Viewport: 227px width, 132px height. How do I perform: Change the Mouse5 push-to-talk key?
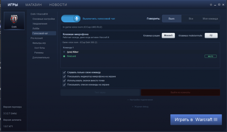point(168,35)
